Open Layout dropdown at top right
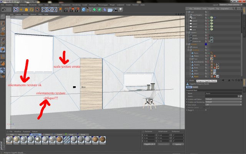 pos(231,5)
